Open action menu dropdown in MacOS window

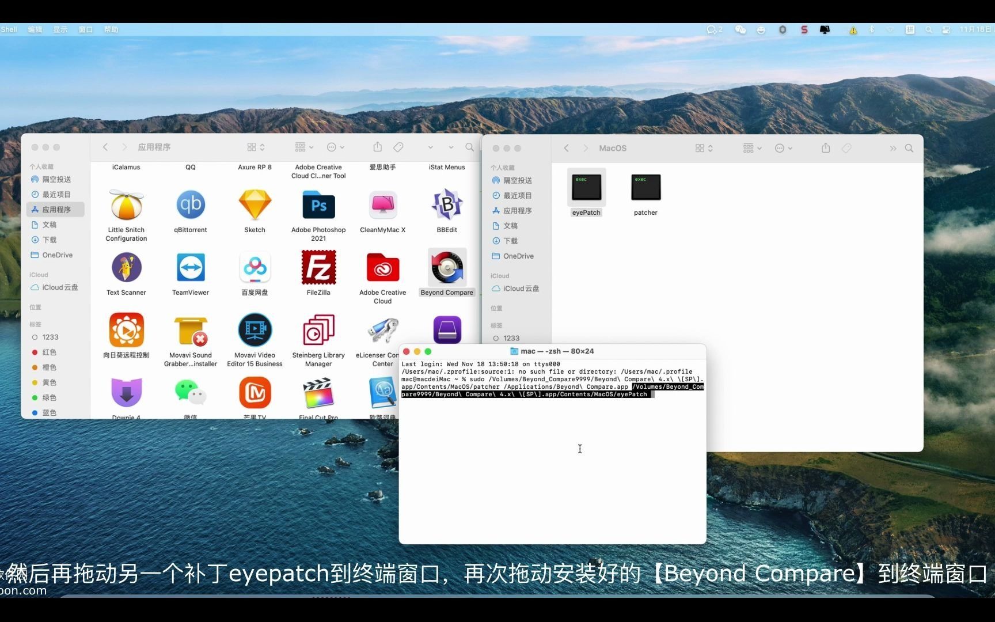click(x=784, y=148)
